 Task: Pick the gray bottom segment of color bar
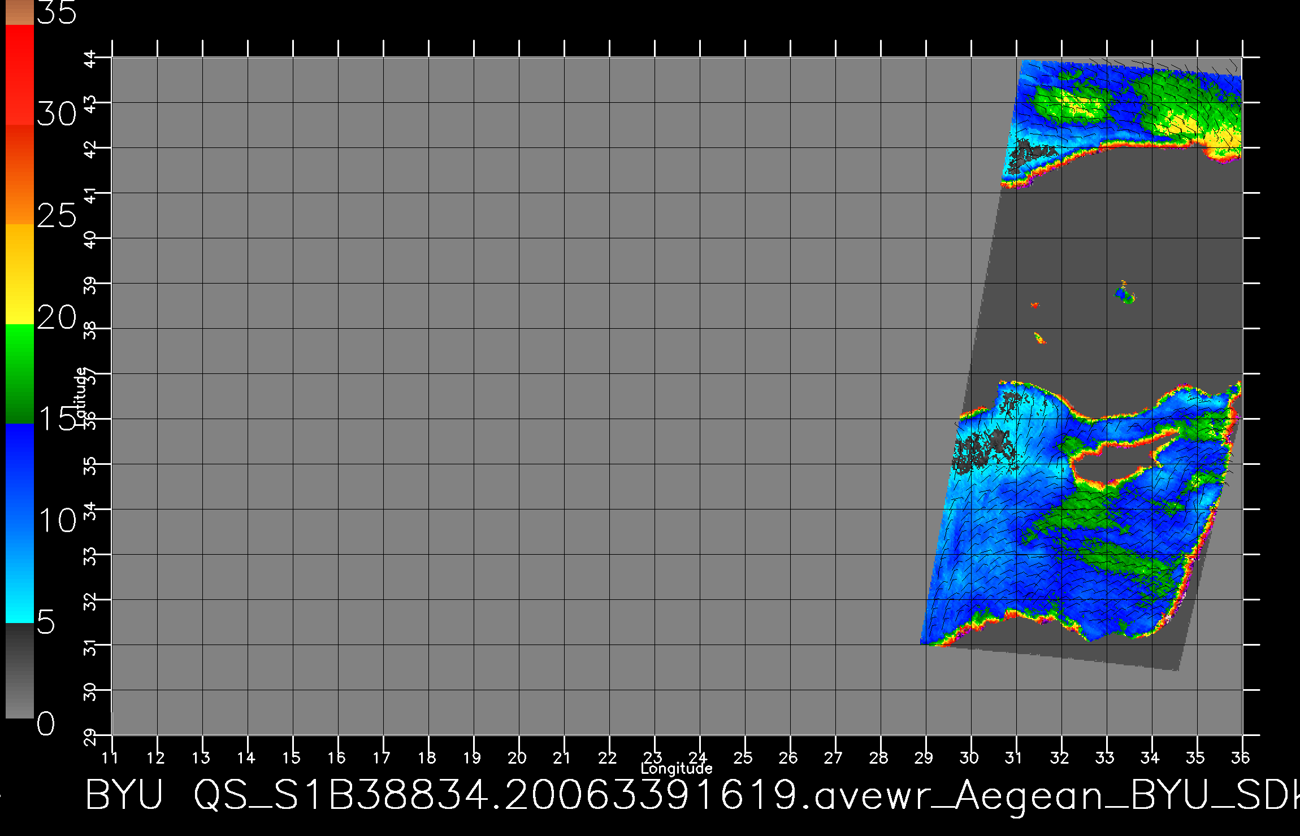pos(19,670)
